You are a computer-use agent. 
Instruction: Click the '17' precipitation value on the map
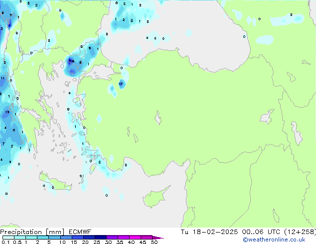(x=121, y=84)
